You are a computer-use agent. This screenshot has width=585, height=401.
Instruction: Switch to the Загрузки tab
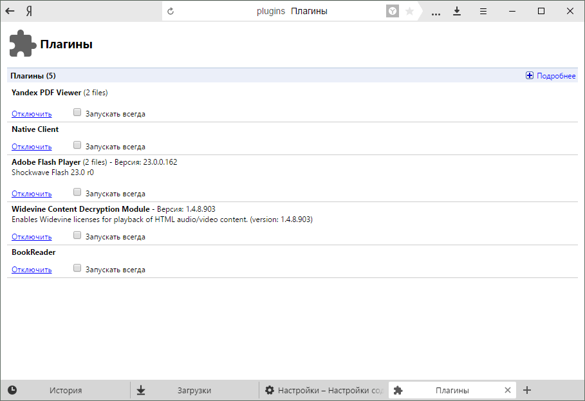[194, 390]
